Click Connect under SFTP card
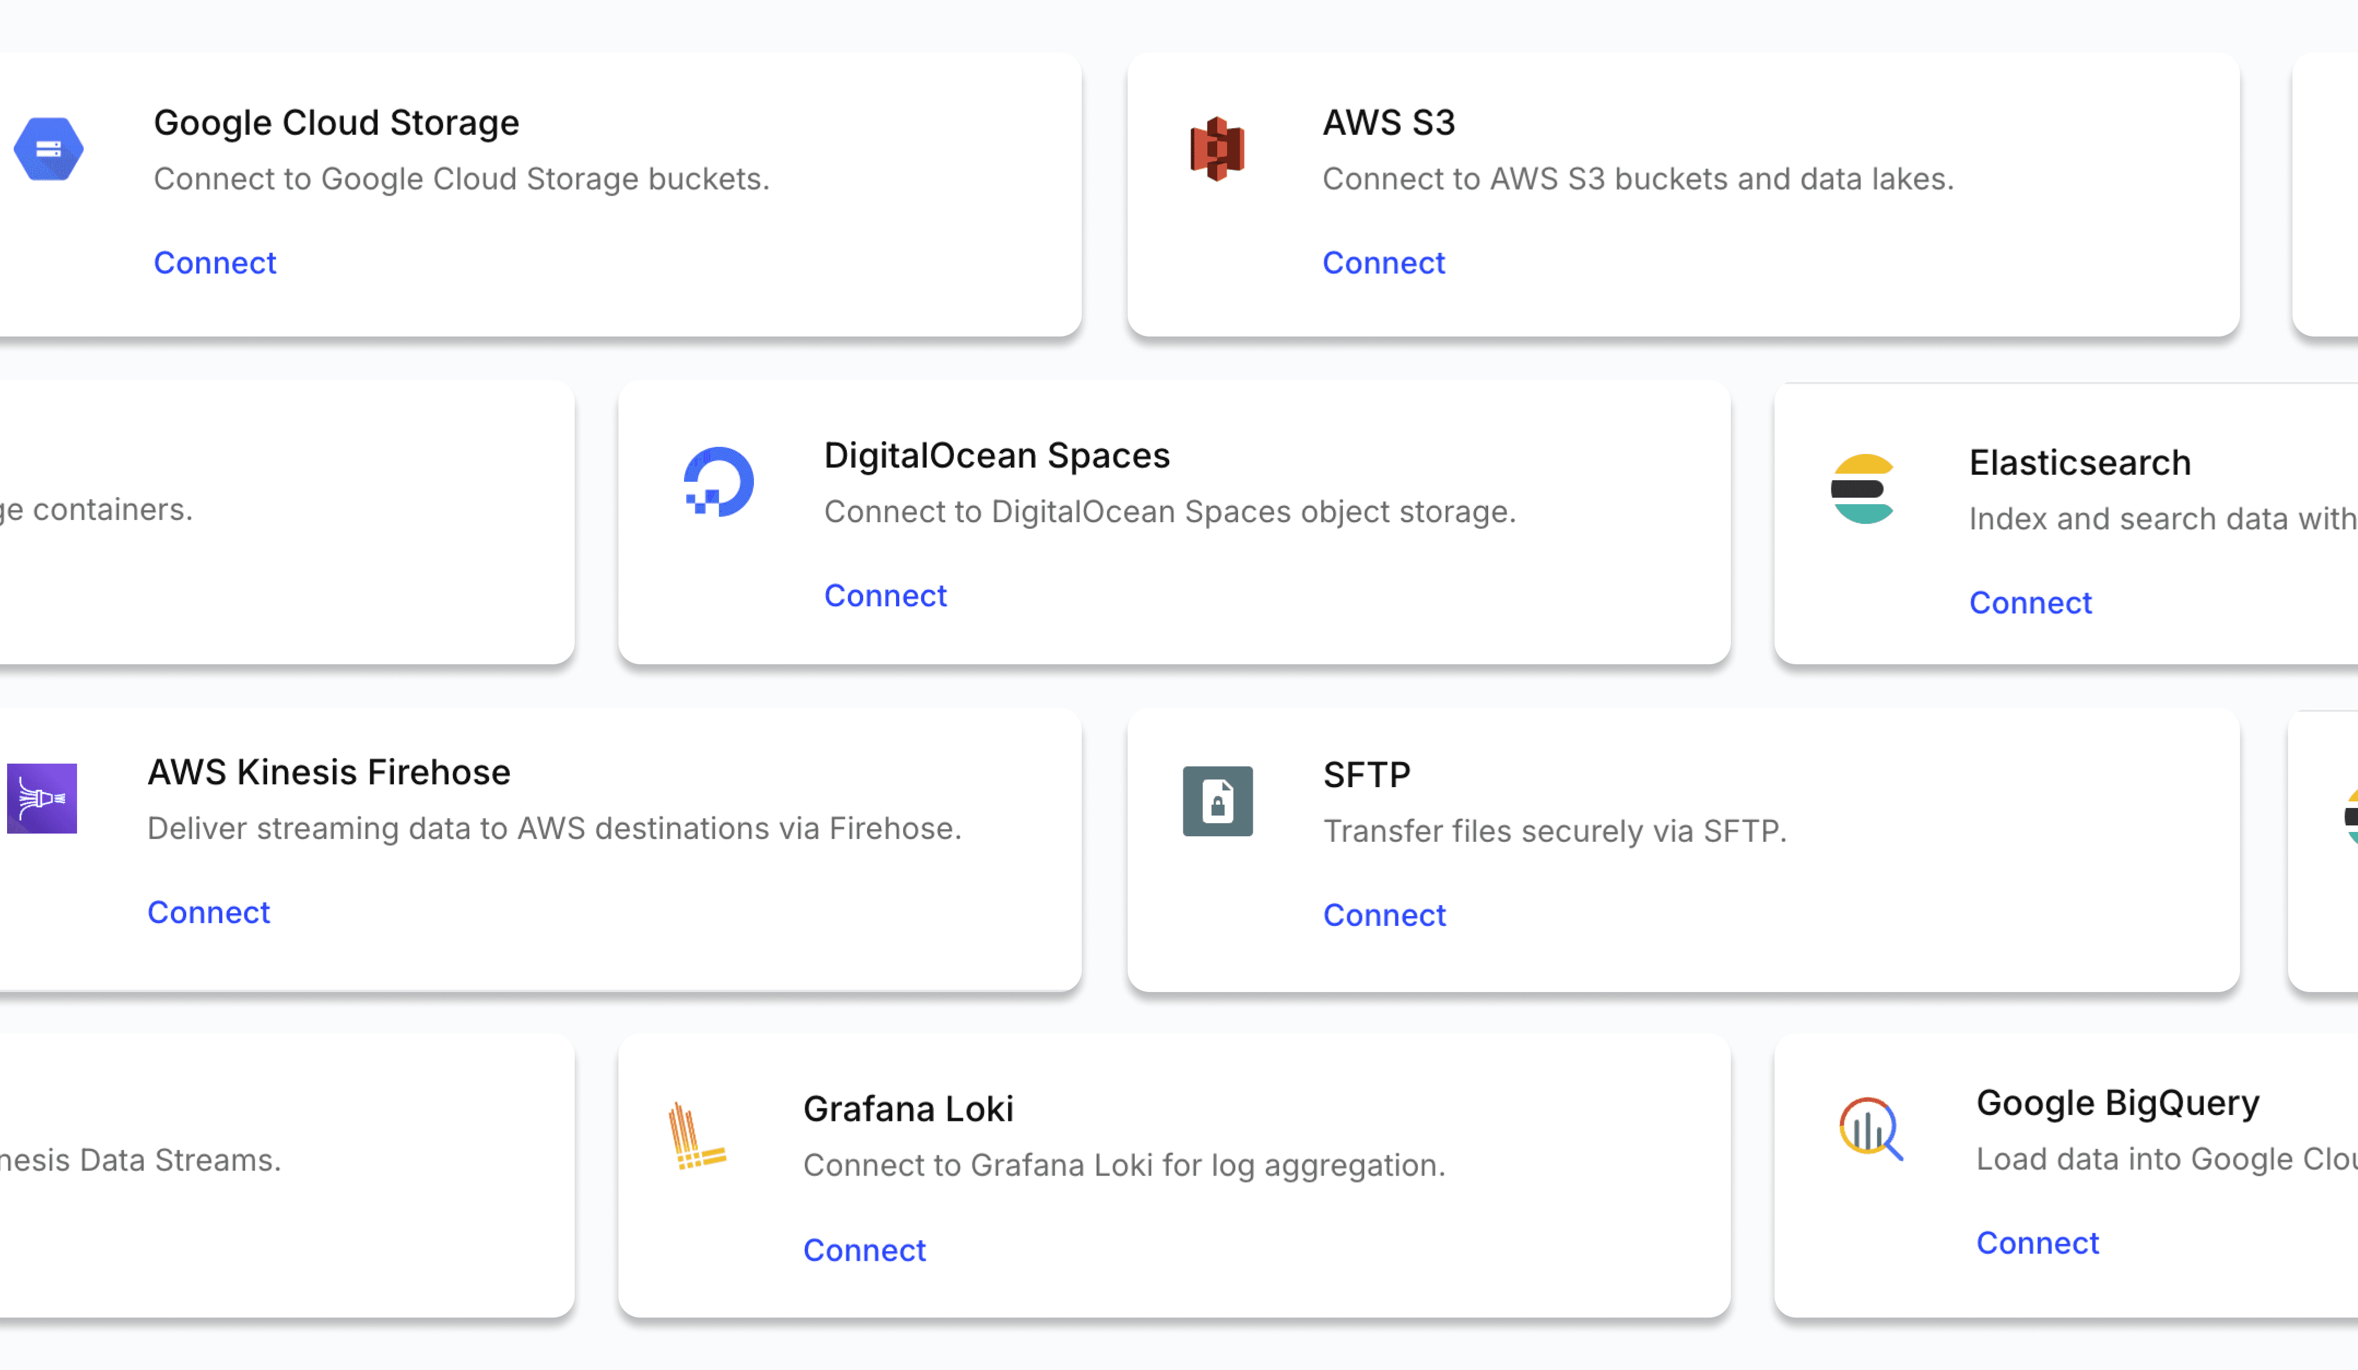2358x1370 pixels. click(x=1384, y=915)
